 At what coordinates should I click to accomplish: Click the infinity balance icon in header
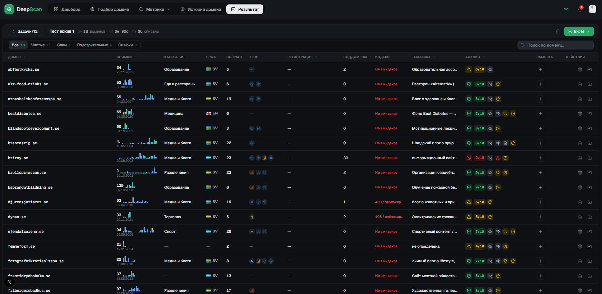(x=566, y=9)
